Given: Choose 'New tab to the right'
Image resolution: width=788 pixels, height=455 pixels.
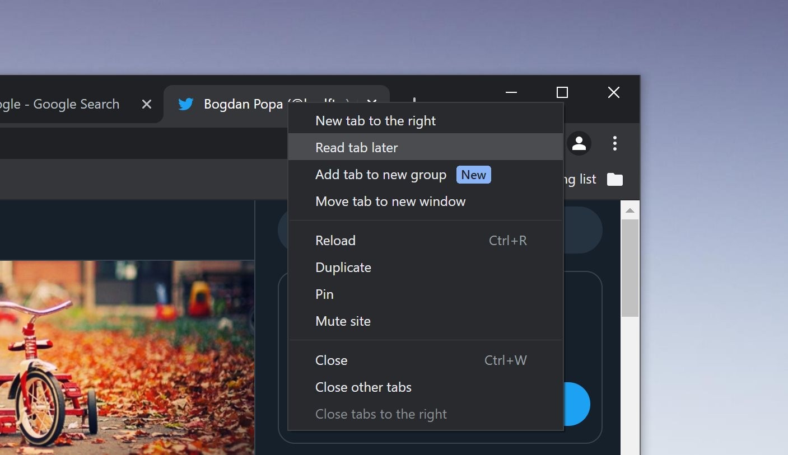Looking at the screenshot, I should coord(375,120).
